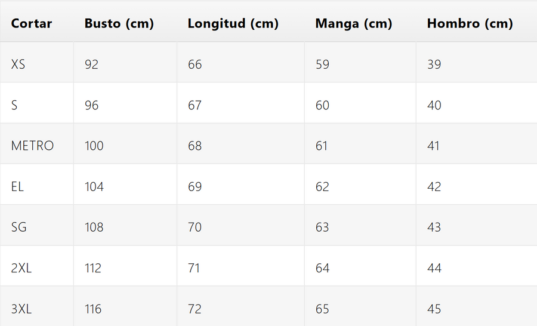
Task: Select the XS size cell
Action: pyautogui.click(x=18, y=64)
